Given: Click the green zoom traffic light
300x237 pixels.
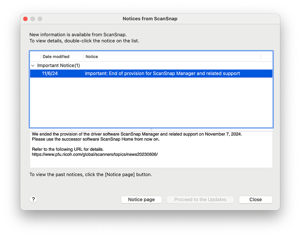Looking at the screenshot, I should point(40,19).
